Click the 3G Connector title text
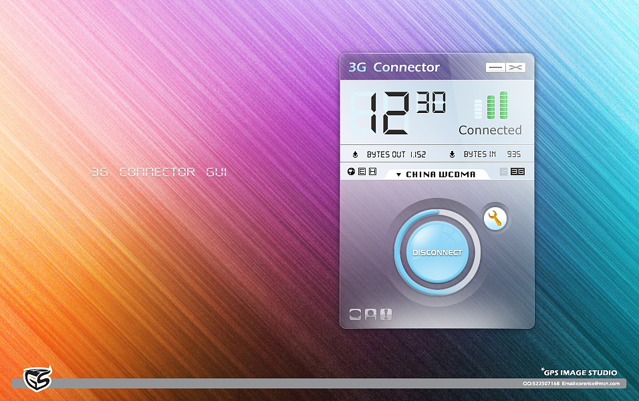This screenshot has height=401, width=639. click(x=394, y=67)
